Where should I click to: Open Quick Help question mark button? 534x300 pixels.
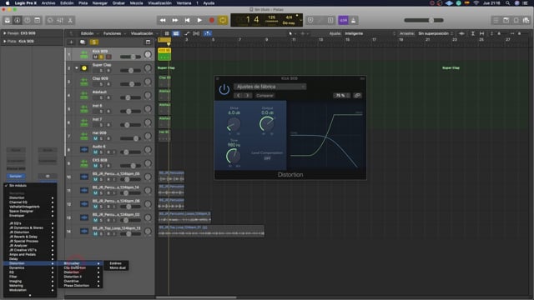[x=28, y=20]
